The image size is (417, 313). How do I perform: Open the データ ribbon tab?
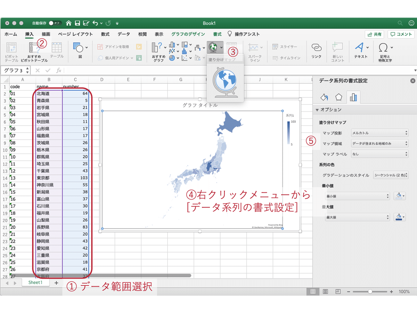124,34
